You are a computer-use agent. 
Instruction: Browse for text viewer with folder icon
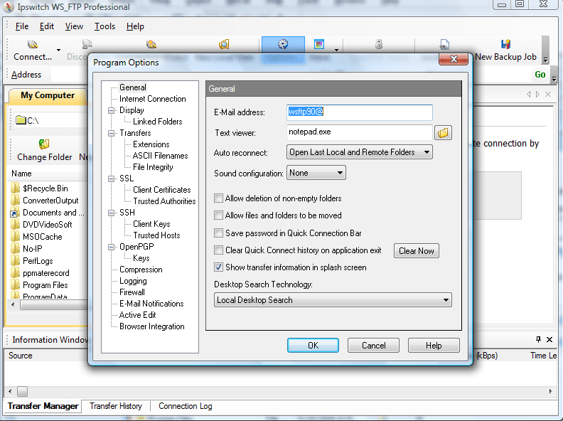[x=443, y=133]
